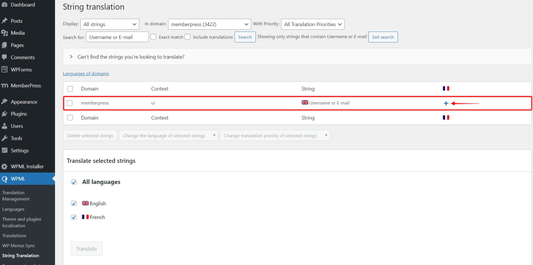Screen dimensions: 533x265
Task: Click the Search button
Action: pos(245,37)
